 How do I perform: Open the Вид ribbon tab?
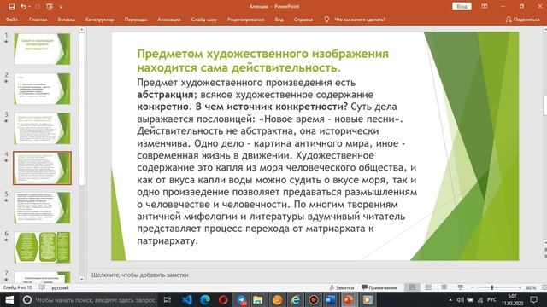pos(279,20)
